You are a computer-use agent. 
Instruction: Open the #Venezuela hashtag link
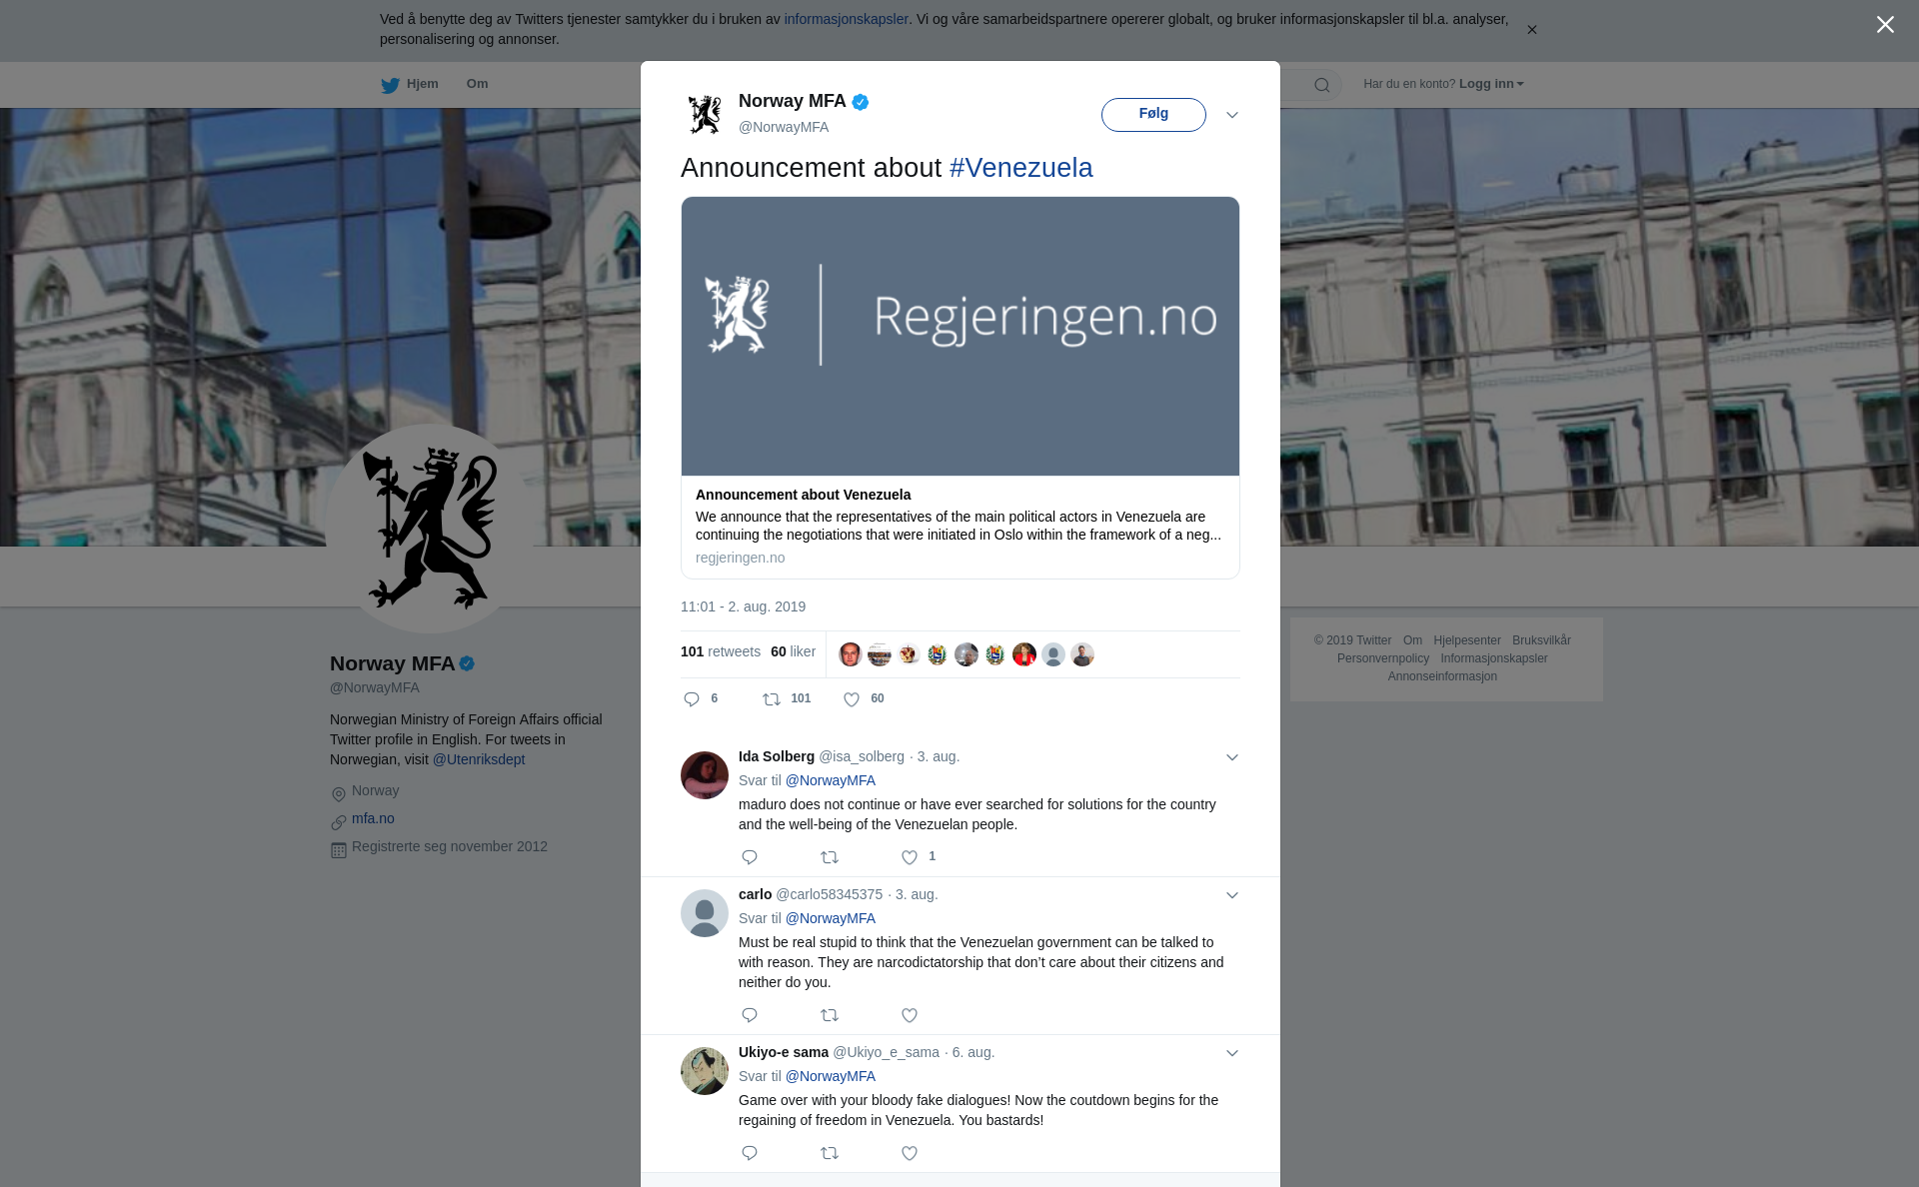(1020, 168)
